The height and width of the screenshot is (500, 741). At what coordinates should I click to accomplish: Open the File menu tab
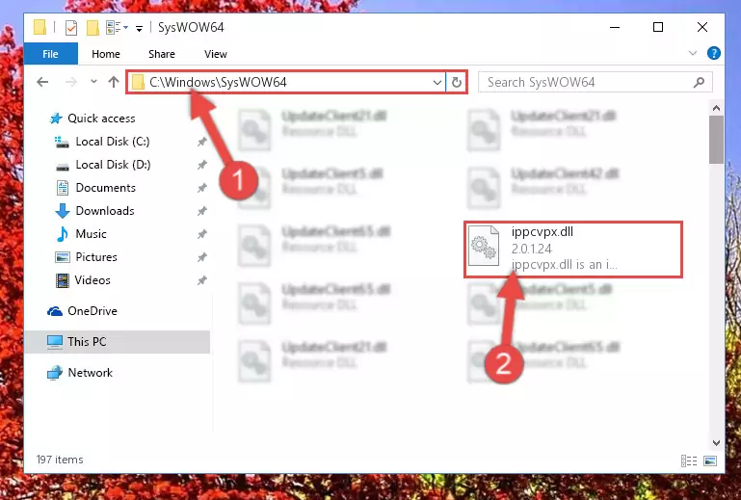pyautogui.click(x=50, y=54)
